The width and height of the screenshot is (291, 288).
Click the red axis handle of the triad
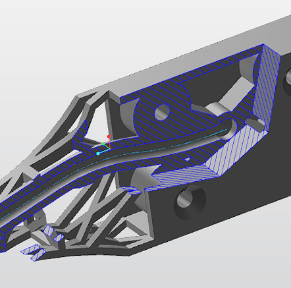[x=109, y=136]
